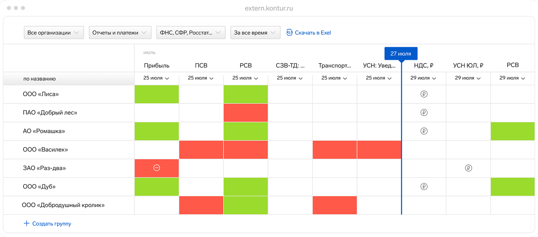Click ruble icon in АО «Ромашка» НДС cell
The width and height of the screenshot is (538, 237).
pos(424,131)
